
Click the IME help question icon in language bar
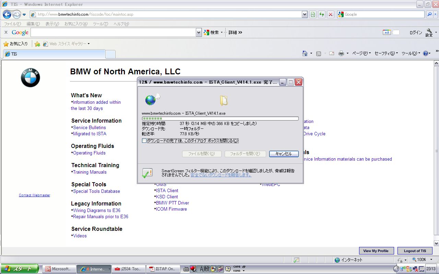tap(228, 269)
